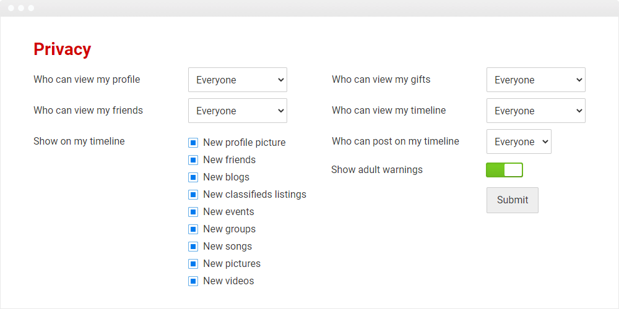Uncheck the New profile picture checkbox

pyautogui.click(x=193, y=143)
